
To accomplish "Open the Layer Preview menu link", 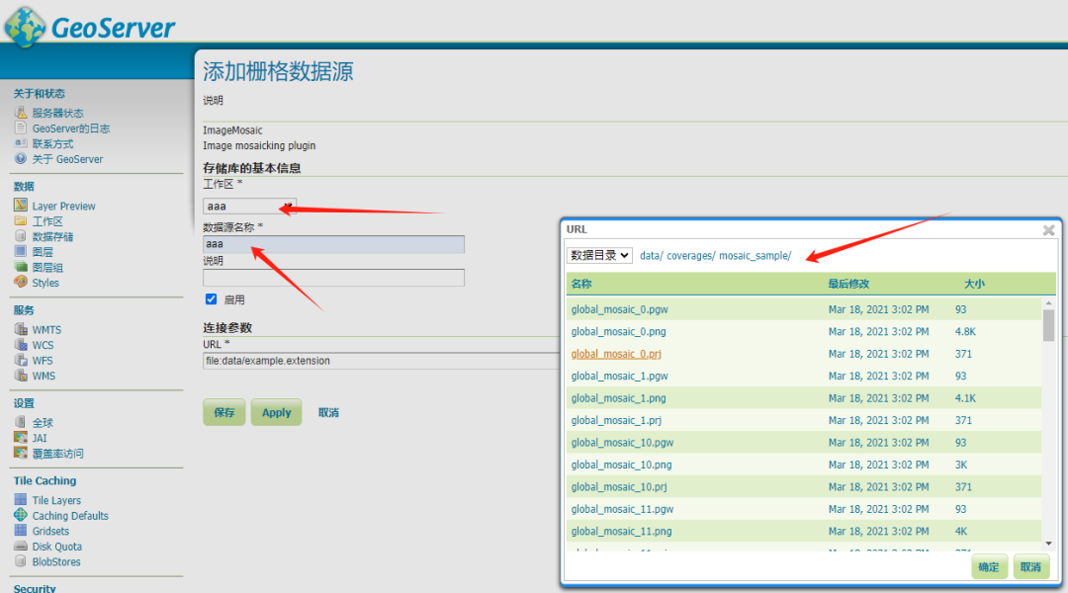I will click(63, 206).
